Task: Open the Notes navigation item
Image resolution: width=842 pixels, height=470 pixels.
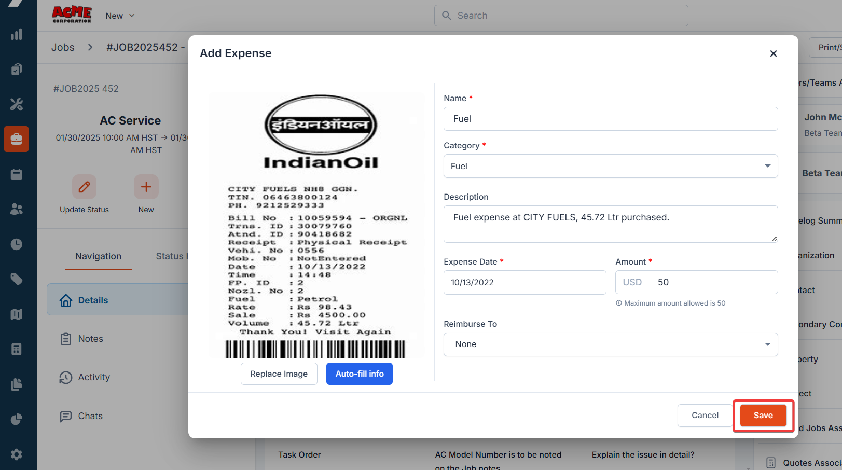Action: click(x=90, y=339)
